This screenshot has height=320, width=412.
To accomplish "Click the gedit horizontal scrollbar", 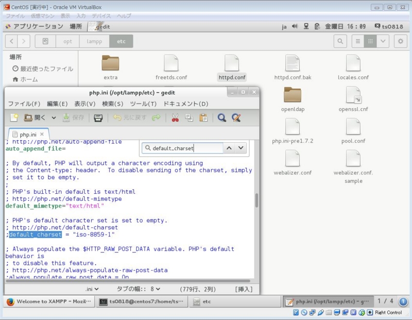I will coord(128,280).
